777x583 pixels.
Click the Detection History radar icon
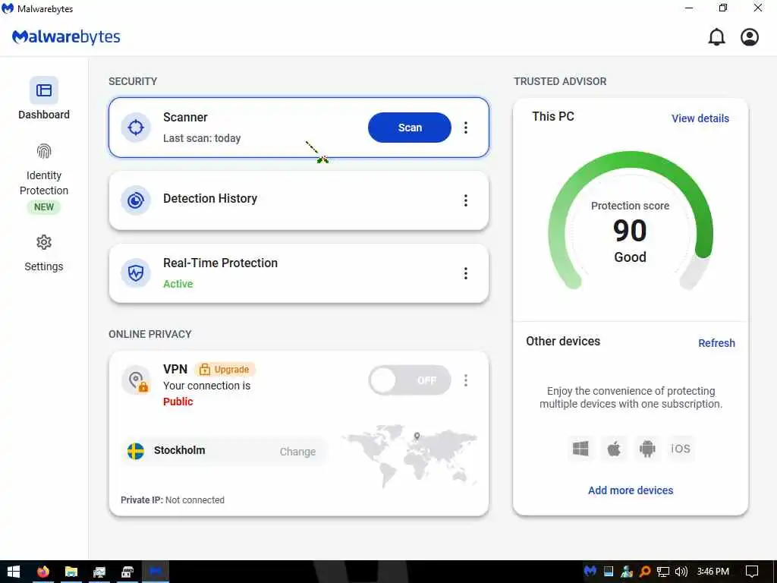(136, 200)
